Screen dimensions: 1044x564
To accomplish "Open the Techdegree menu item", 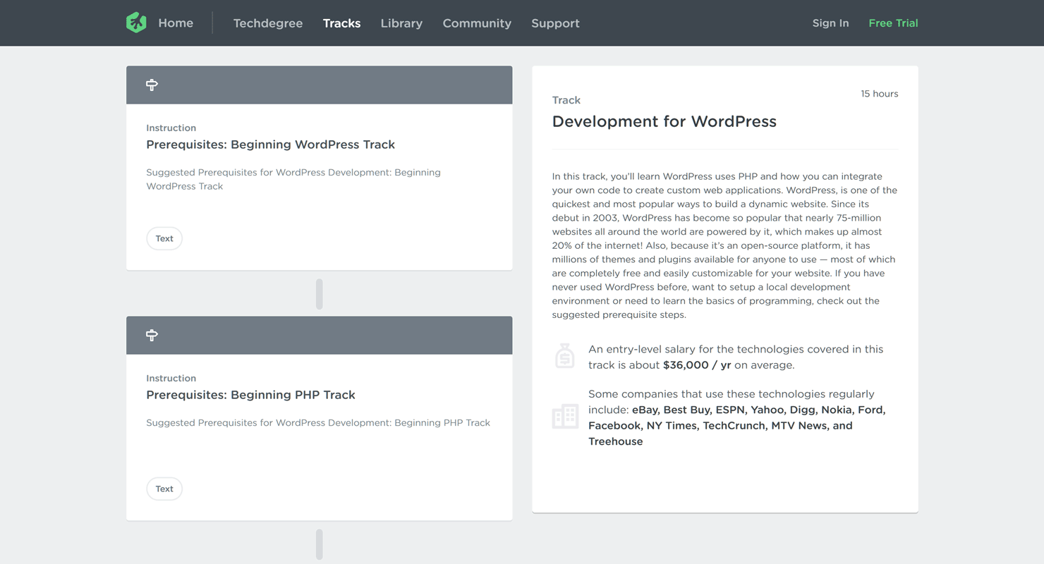I will [x=268, y=23].
